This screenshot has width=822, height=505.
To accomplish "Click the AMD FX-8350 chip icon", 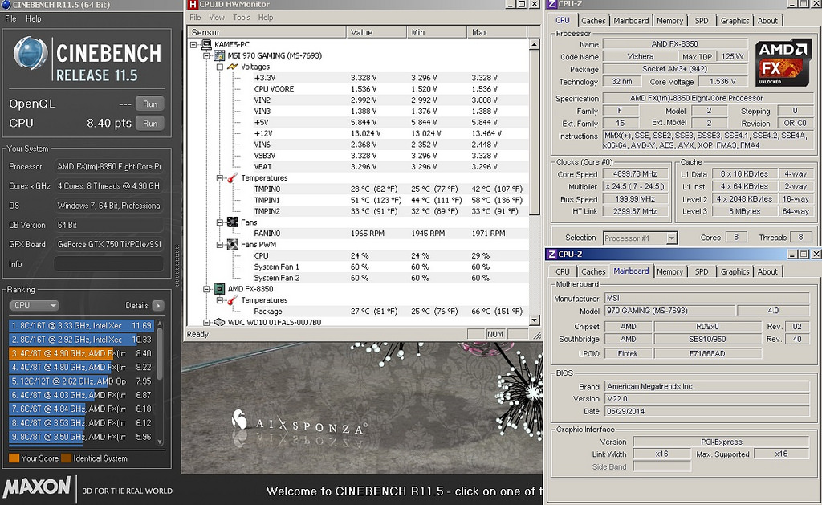I will 220,289.
